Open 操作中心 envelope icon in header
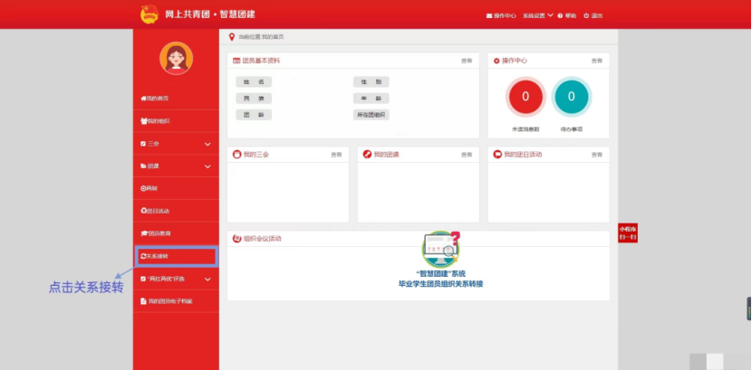 tap(490, 15)
